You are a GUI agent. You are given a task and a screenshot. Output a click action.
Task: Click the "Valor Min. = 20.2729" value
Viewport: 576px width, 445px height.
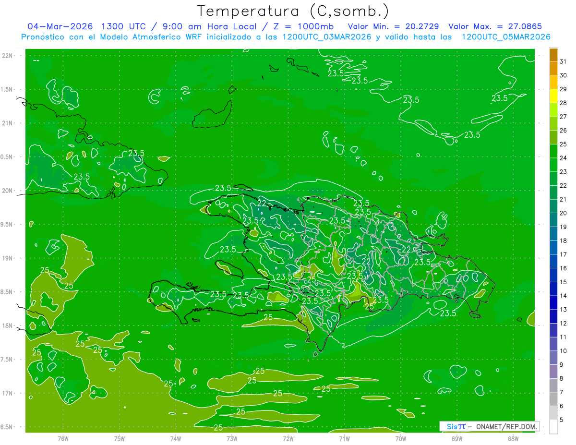pyautogui.click(x=394, y=26)
